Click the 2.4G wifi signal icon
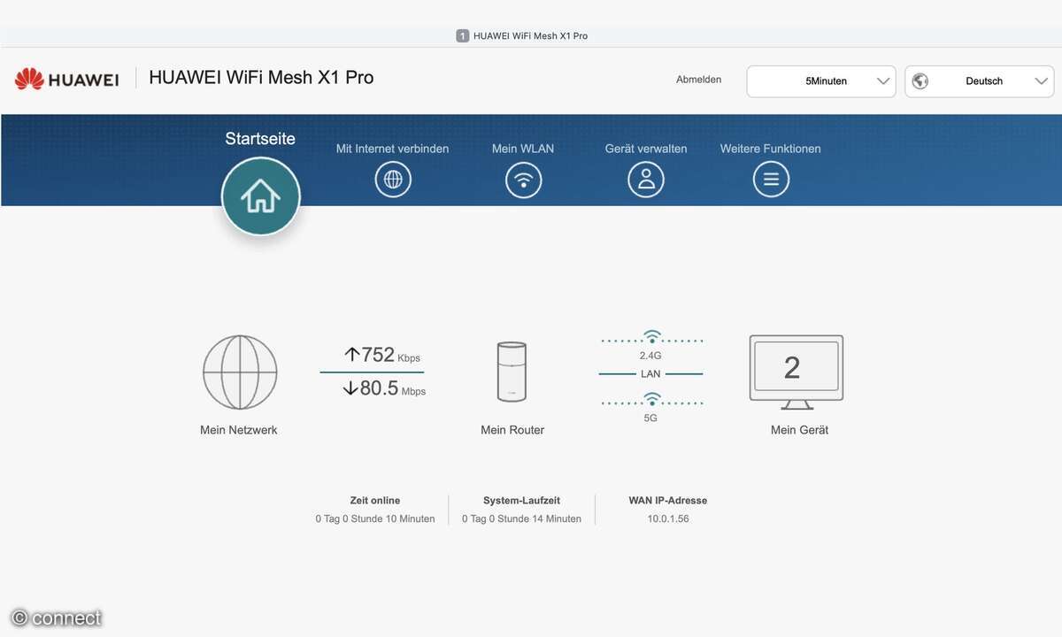 click(652, 336)
